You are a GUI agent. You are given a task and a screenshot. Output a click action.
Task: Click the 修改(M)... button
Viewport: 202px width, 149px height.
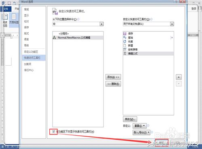(x=130, y=119)
